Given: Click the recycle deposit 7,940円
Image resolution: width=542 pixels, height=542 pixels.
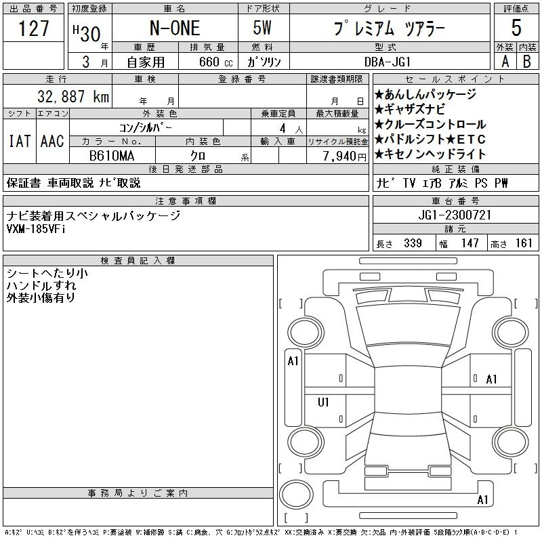Looking at the screenshot, I should [x=345, y=157].
